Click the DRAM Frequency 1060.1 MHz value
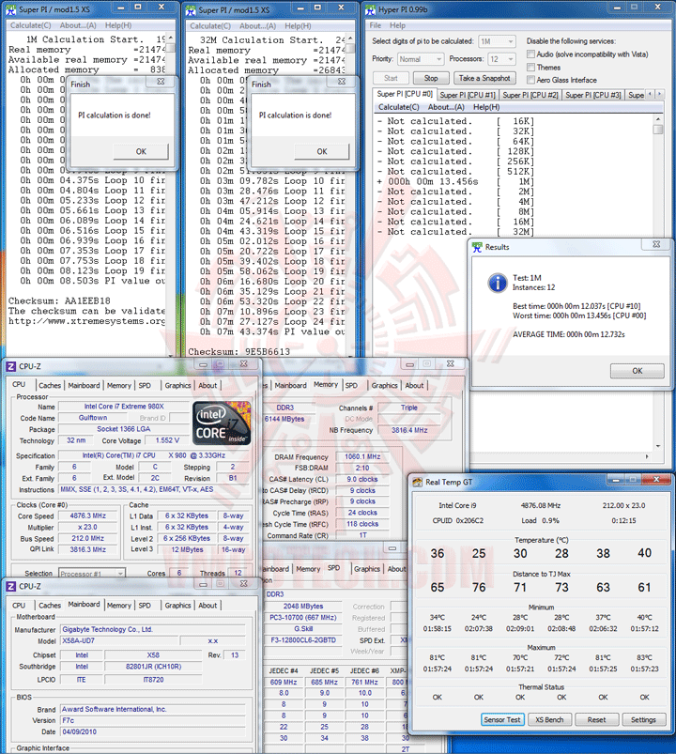This screenshot has width=676, height=754. [x=362, y=457]
